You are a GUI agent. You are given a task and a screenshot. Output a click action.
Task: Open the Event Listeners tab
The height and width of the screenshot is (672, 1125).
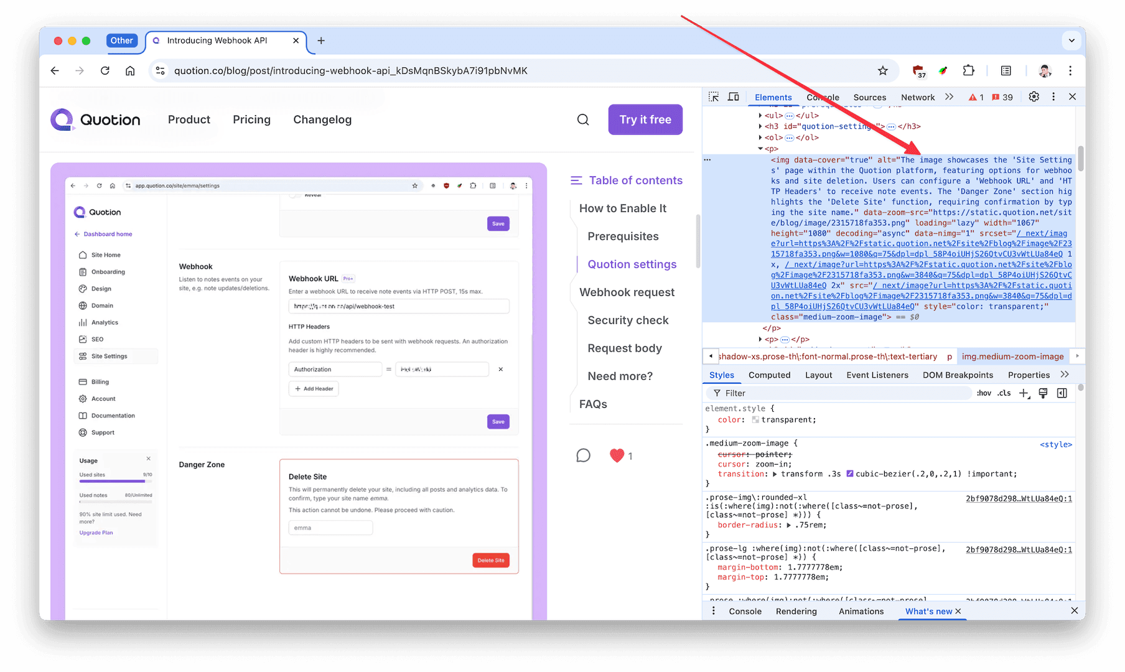(x=877, y=375)
